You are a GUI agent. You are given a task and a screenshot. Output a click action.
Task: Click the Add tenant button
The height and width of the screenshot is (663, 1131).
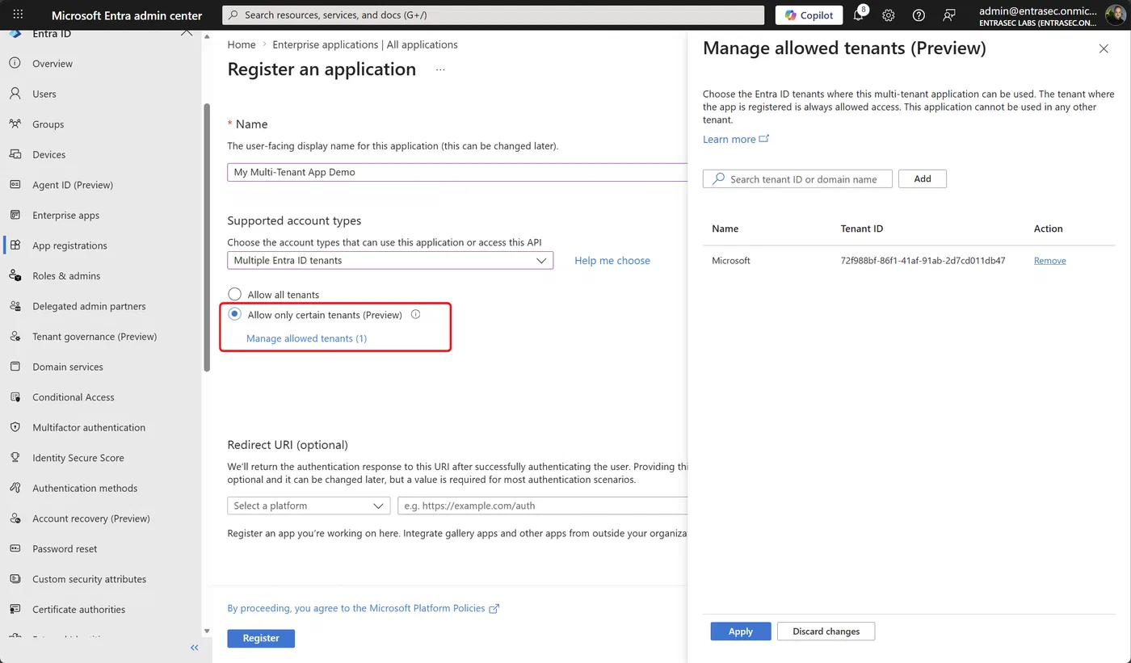pos(923,178)
